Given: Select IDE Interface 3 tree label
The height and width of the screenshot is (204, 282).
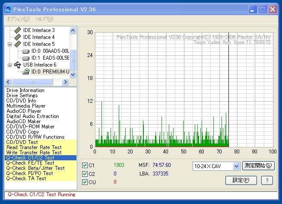Looking at the screenshot, I should click(x=39, y=30).
